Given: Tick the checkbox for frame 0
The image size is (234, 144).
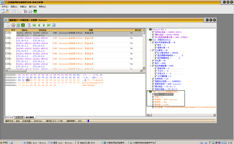Looking at the screenshot, I should (x=6, y=33).
